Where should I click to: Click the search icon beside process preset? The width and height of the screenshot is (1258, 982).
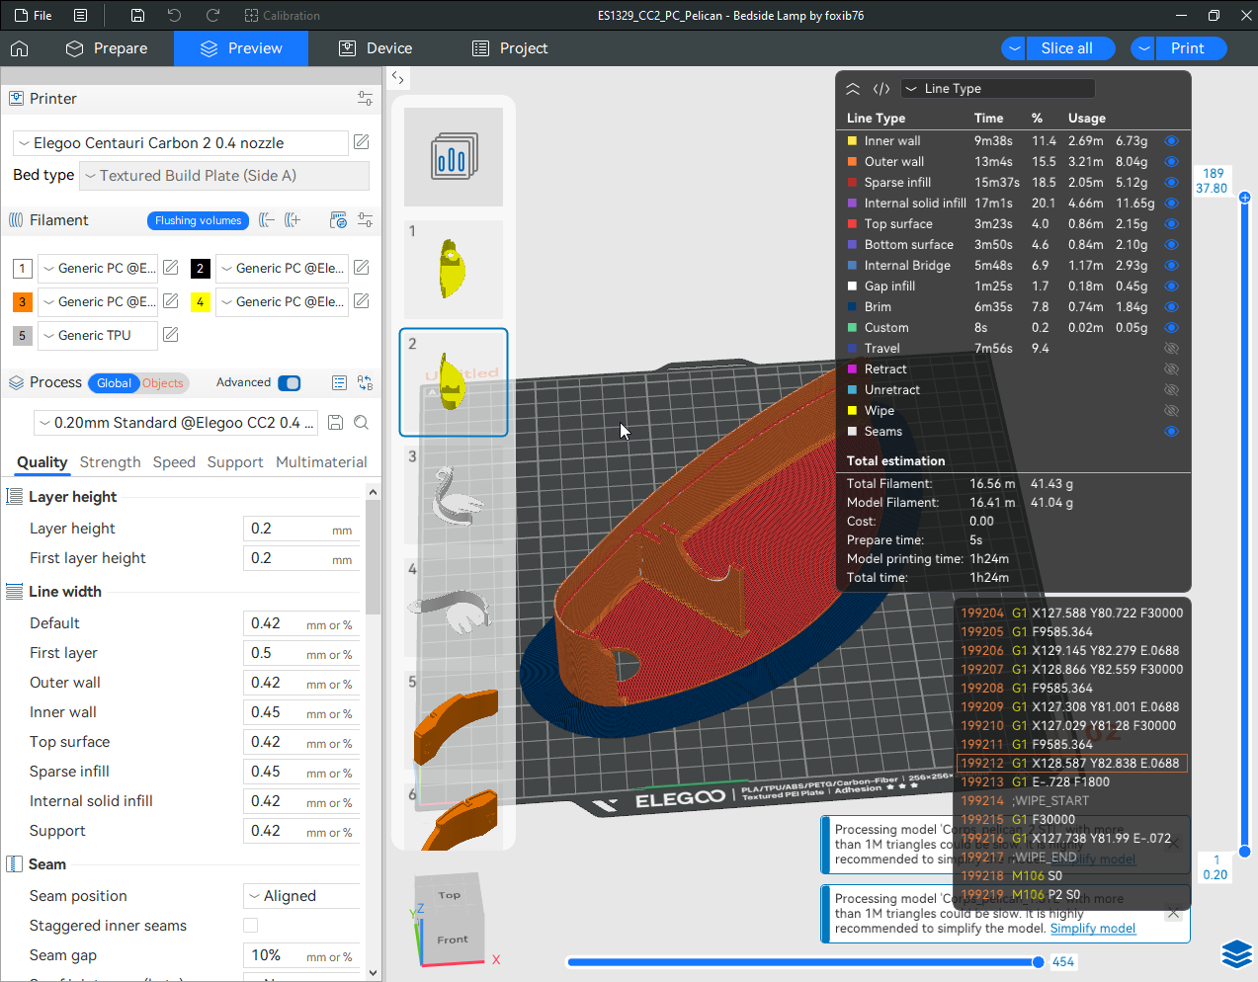coord(362,423)
